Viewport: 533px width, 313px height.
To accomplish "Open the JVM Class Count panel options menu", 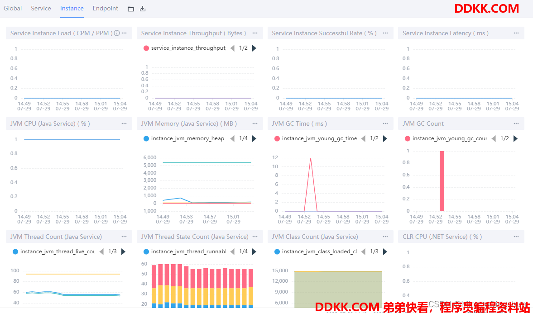I will [385, 237].
